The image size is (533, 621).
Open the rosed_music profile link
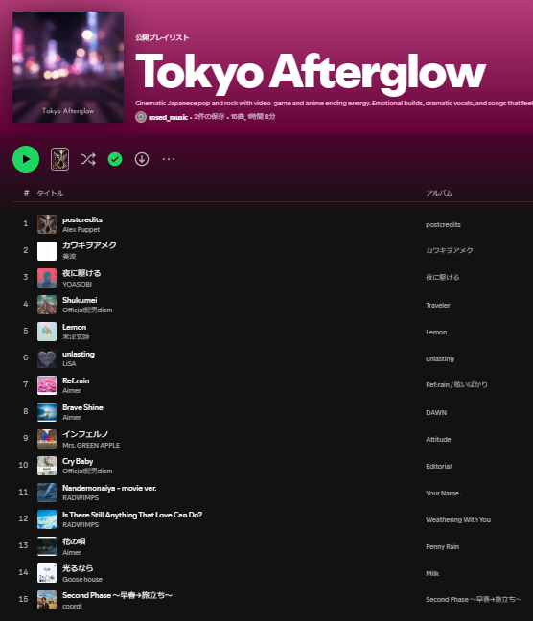click(x=168, y=117)
